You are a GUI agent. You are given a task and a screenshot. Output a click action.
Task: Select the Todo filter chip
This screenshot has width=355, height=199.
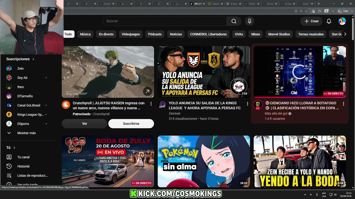(x=68, y=34)
